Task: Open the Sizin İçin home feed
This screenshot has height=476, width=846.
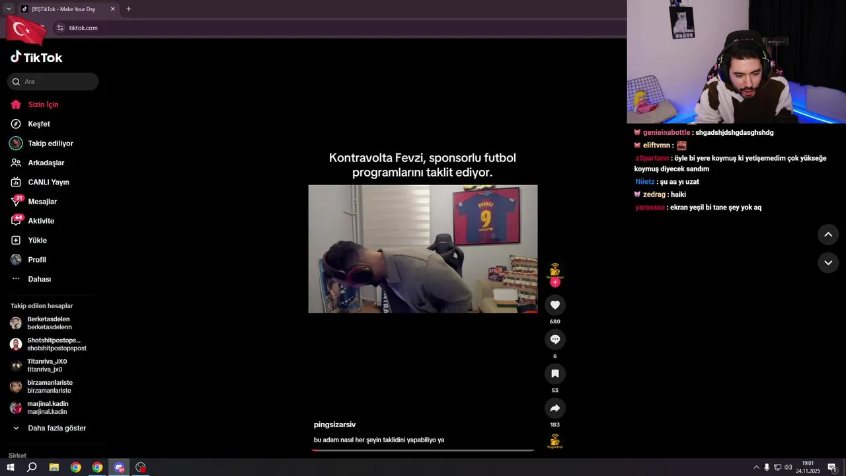Action: point(34,104)
